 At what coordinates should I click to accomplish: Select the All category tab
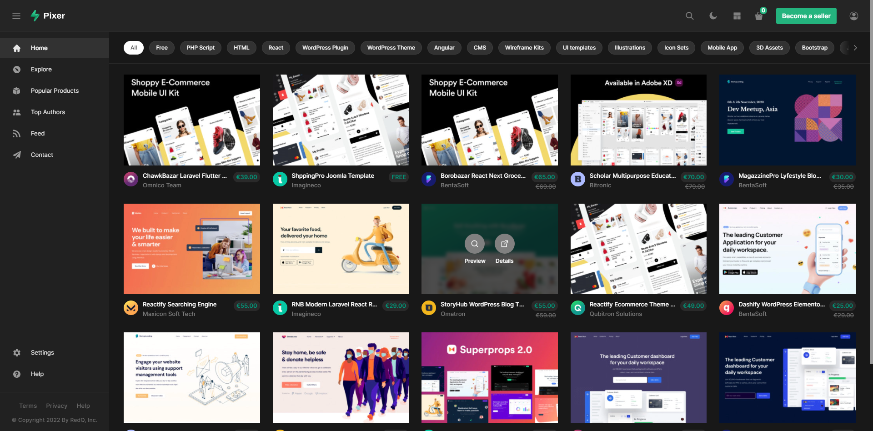pyautogui.click(x=134, y=48)
